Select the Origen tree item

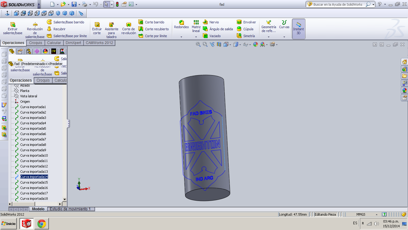click(25, 102)
